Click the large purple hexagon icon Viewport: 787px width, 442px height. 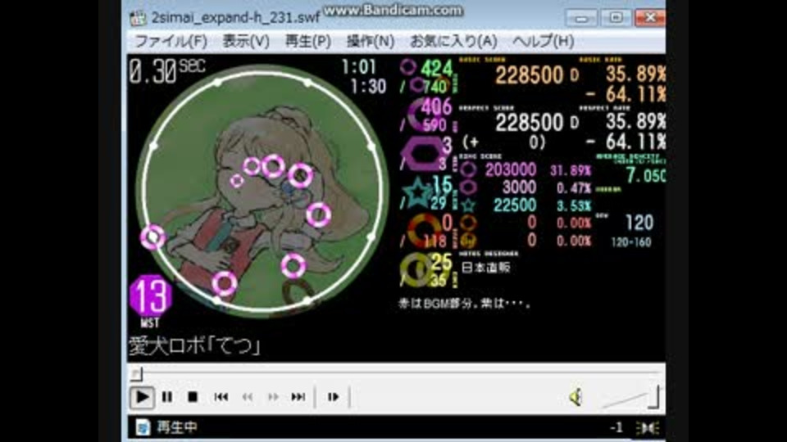[x=423, y=154]
